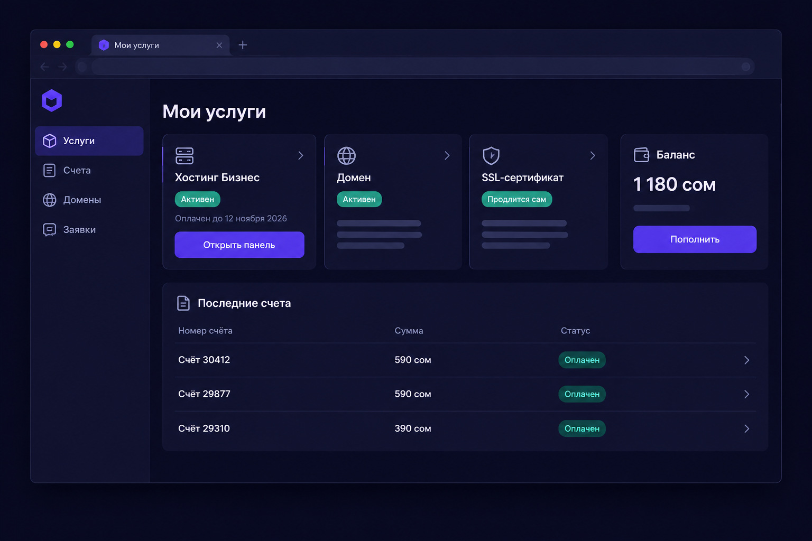Click the wallet icon next to Баланс
Viewport: 812px width, 541px height.
[x=641, y=155]
